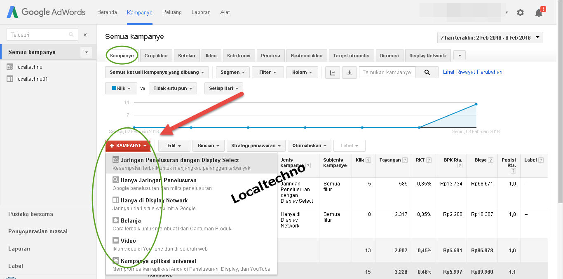Open Alat in top navigation

pyautogui.click(x=225, y=12)
